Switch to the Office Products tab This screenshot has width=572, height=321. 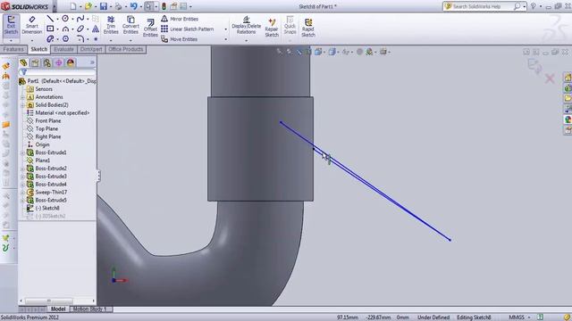click(x=126, y=49)
